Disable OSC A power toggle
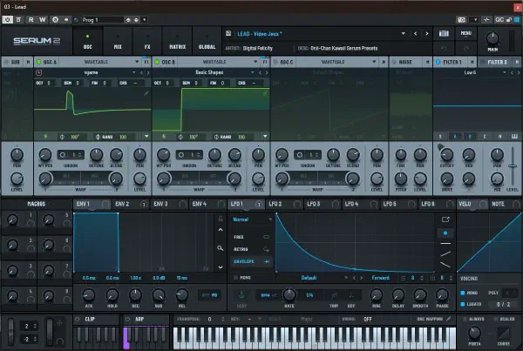The image size is (523, 351). [x=38, y=62]
